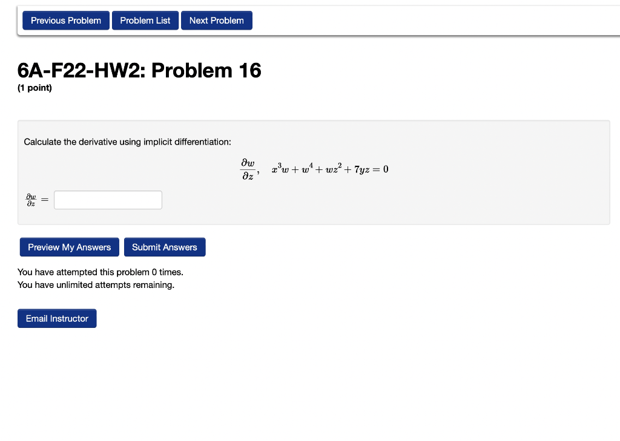Preview your entered answer
This screenshot has width=620, height=441.
click(x=69, y=247)
